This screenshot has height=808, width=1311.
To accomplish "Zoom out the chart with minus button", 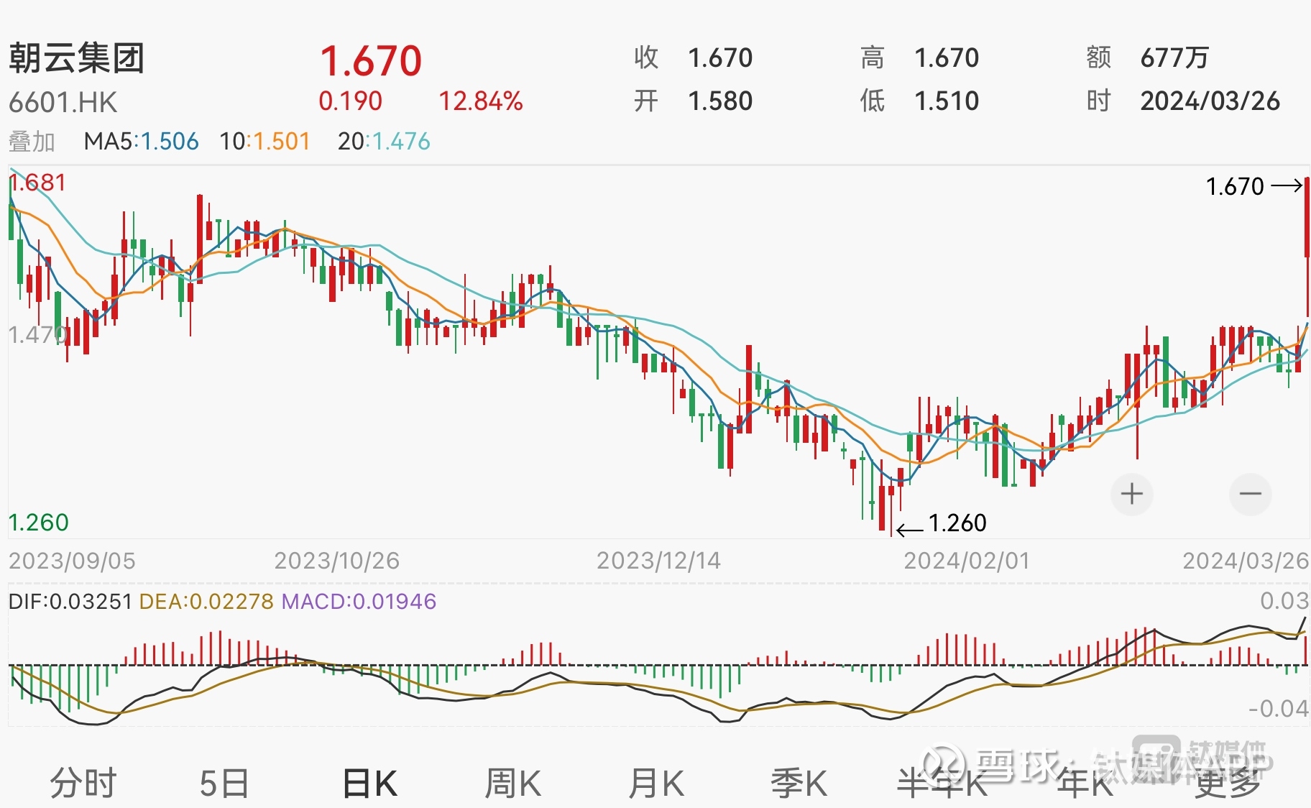I will (1250, 494).
